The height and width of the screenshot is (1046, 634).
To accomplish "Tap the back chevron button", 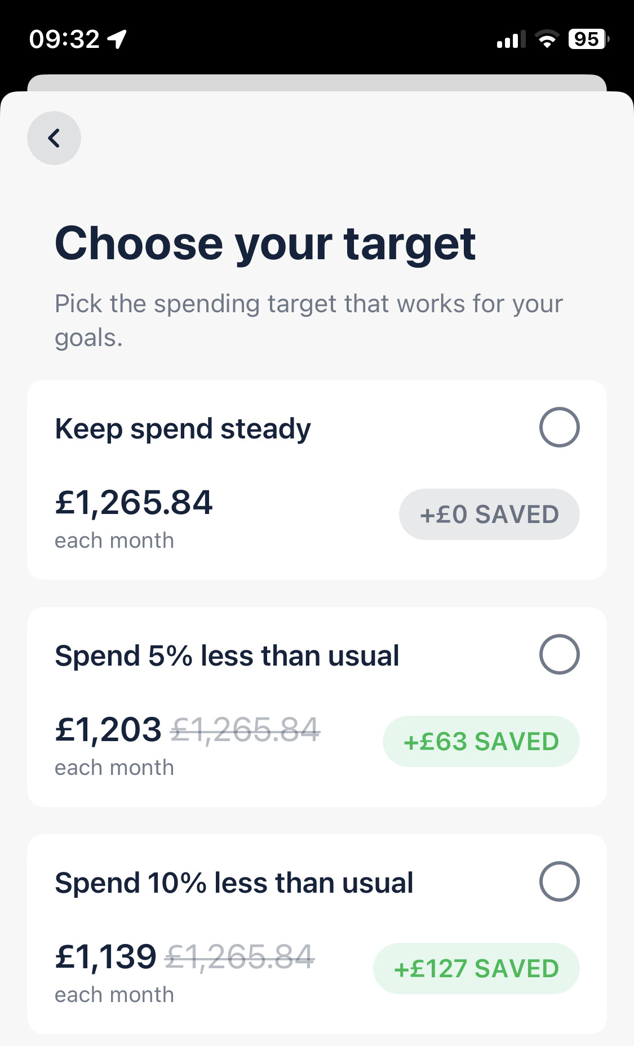I will point(54,138).
